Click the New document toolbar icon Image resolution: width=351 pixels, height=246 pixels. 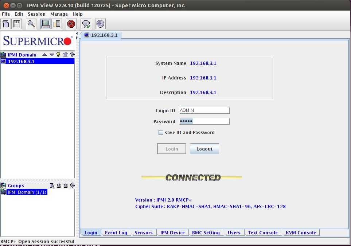pos(6,24)
